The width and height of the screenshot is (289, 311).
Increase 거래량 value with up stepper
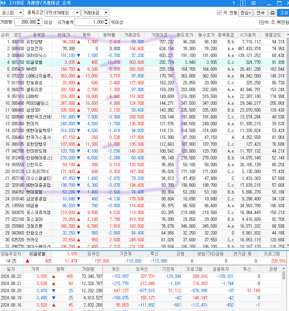[x=39, y=20]
